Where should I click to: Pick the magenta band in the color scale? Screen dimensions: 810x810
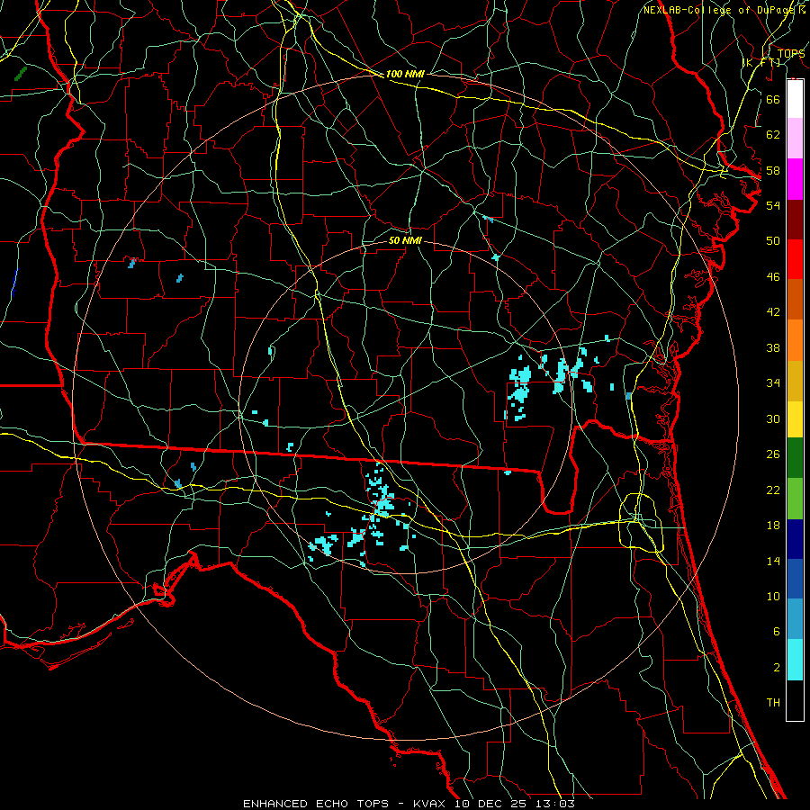[795, 179]
